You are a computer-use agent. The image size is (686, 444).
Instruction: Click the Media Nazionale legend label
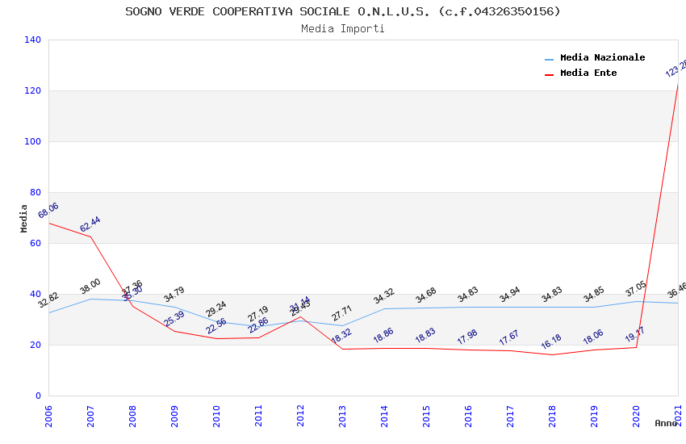coord(602,57)
